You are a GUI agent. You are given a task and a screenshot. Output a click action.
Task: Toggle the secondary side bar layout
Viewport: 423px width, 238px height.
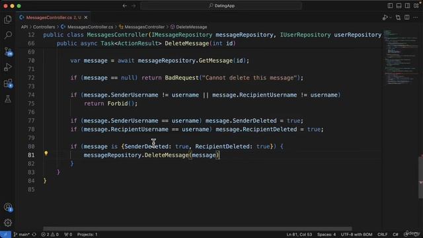tap(407, 6)
